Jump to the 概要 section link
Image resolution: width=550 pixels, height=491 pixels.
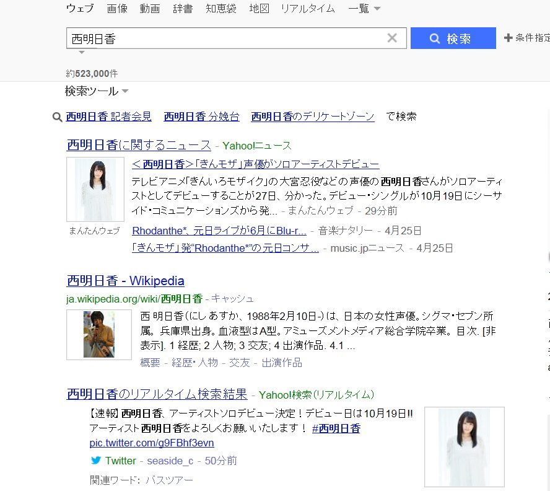tap(150, 363)
